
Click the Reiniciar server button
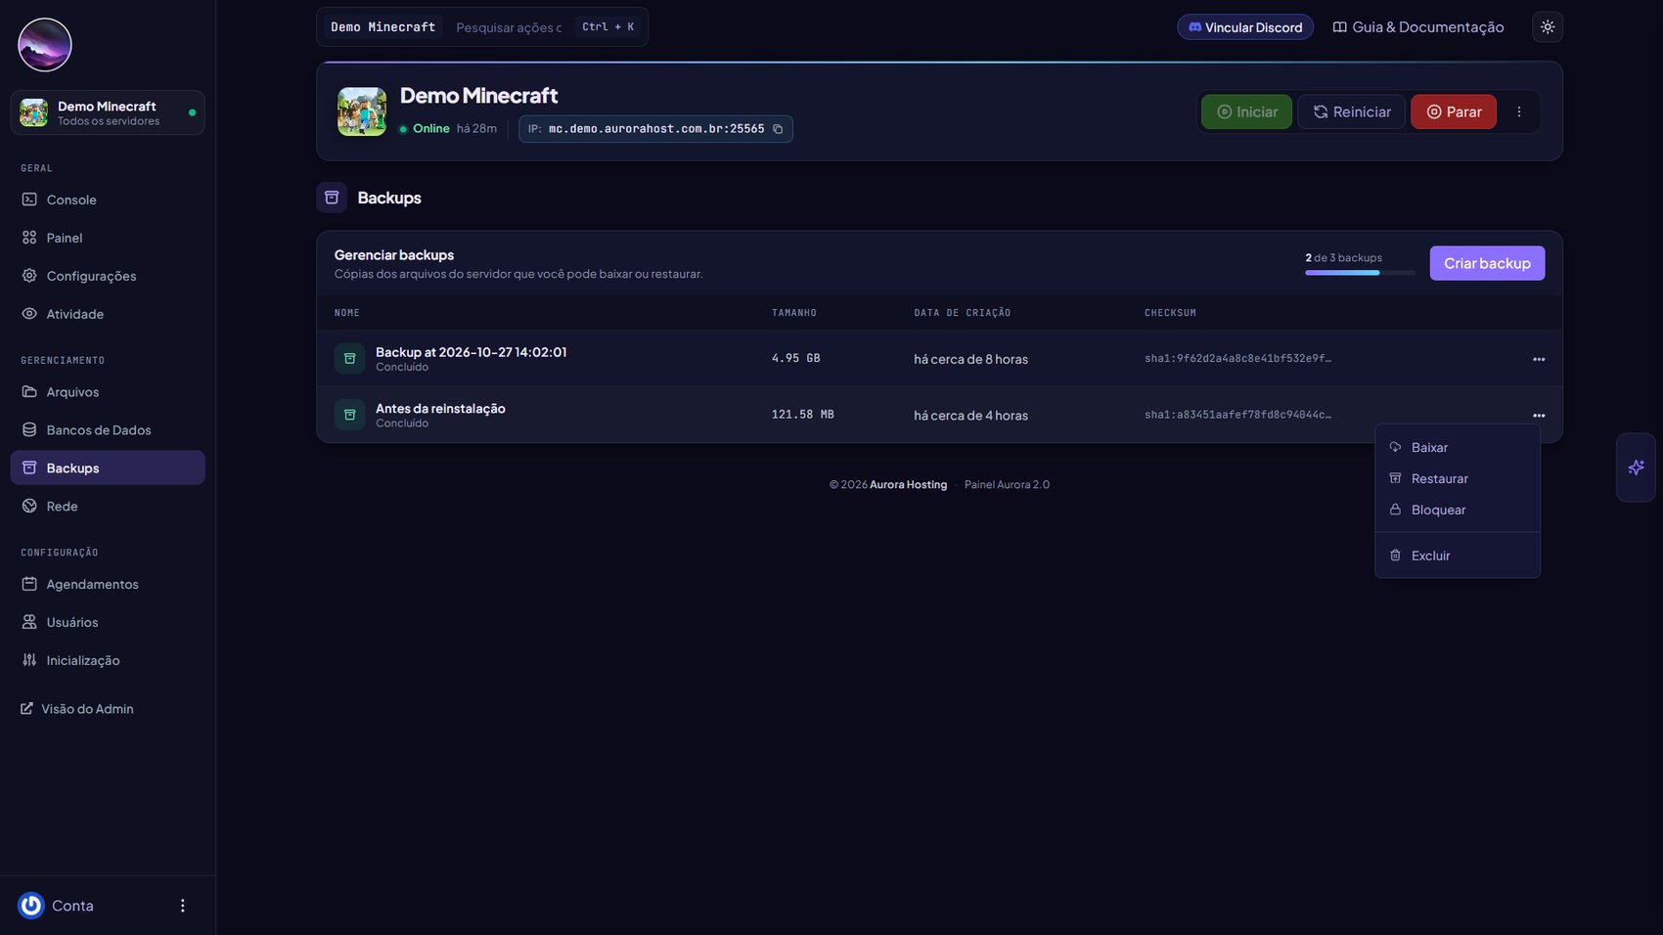1351,111
